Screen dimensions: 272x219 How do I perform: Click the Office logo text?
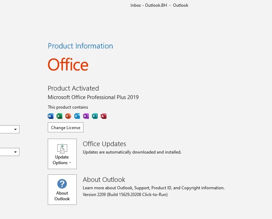click(68, 64)
